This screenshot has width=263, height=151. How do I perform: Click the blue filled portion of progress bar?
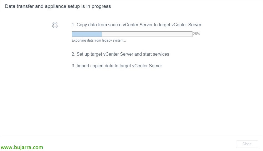point(87,34)
